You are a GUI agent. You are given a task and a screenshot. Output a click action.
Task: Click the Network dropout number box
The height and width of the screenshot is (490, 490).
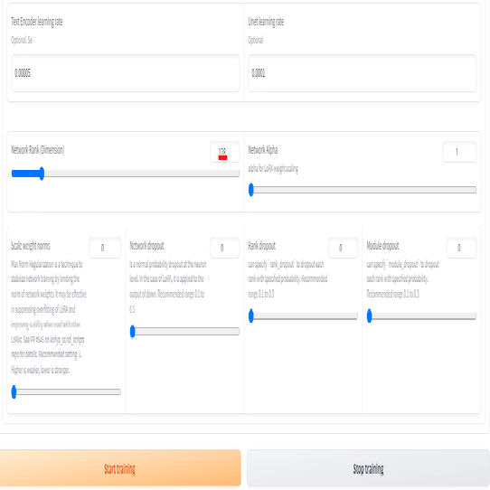click(225, 248)
